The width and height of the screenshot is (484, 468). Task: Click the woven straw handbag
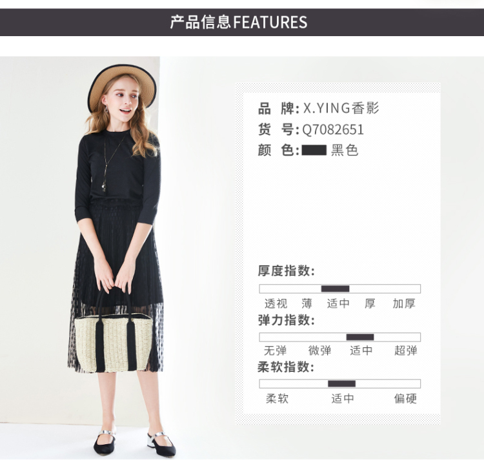pos(114,336)
